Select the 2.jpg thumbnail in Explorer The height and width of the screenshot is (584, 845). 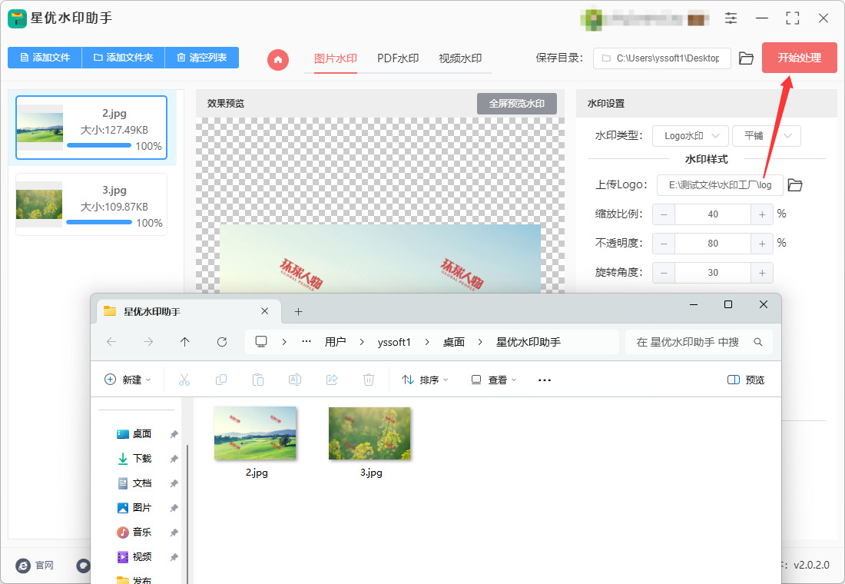point(256,433)
